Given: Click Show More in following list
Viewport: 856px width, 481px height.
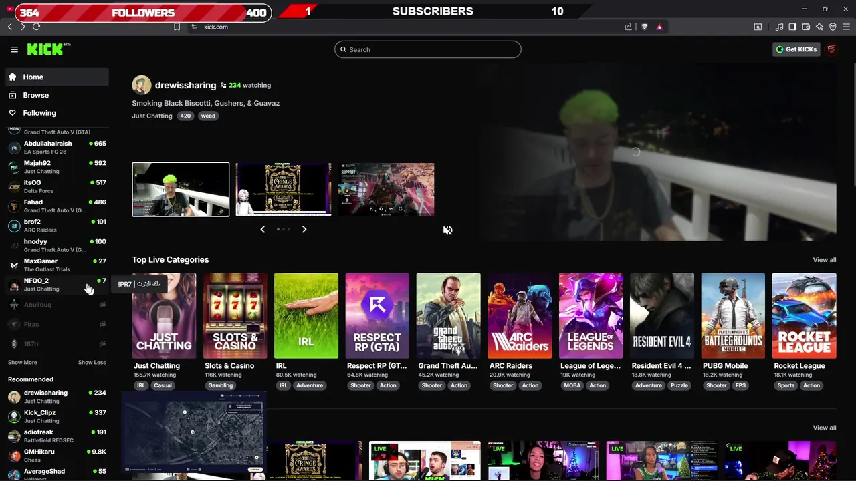Looking at the screenshot, I should click(x=22, y=362).
